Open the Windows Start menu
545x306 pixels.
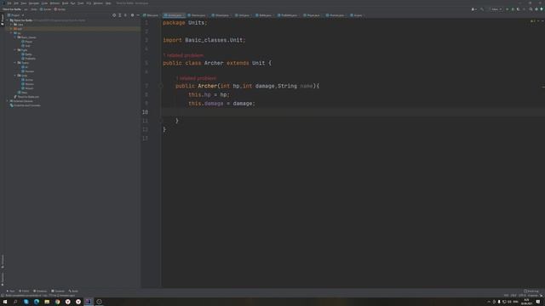tap(5, 302)
